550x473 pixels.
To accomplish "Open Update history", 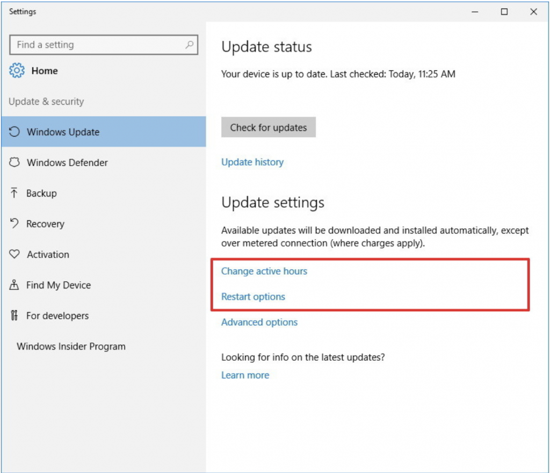I will [252, 162].
